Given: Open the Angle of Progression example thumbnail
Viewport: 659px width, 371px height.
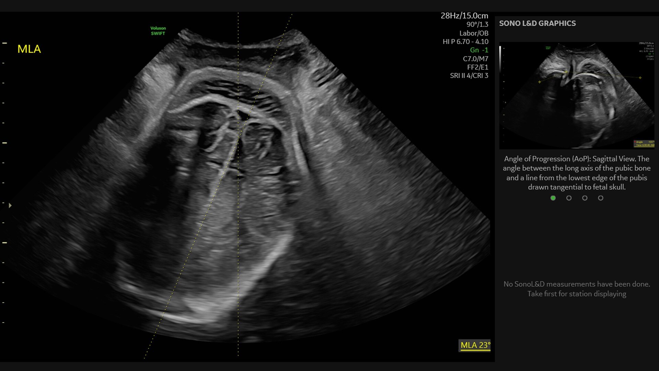Looking at the screenshot, I should (x=577, y=95).
